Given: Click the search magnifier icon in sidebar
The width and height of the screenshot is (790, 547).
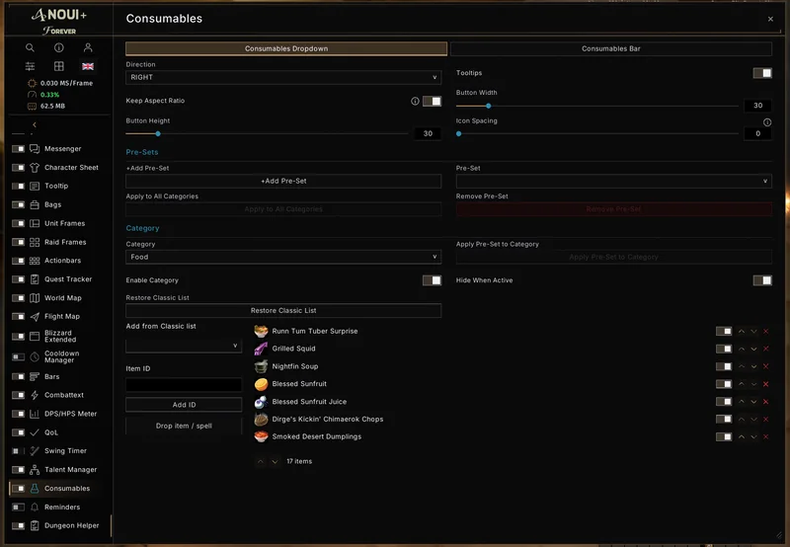Looking at the screenshot, I should (x=31, y=47).
